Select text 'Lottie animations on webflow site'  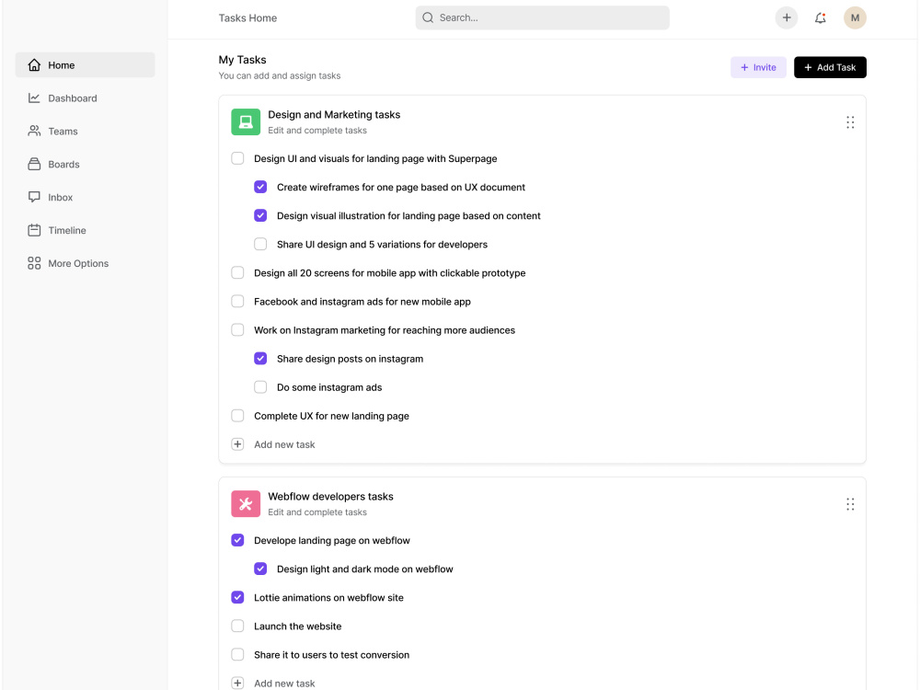pyautogui.click(x=328, y=598)
